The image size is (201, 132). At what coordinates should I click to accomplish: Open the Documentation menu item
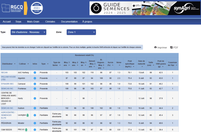point(69,22)
